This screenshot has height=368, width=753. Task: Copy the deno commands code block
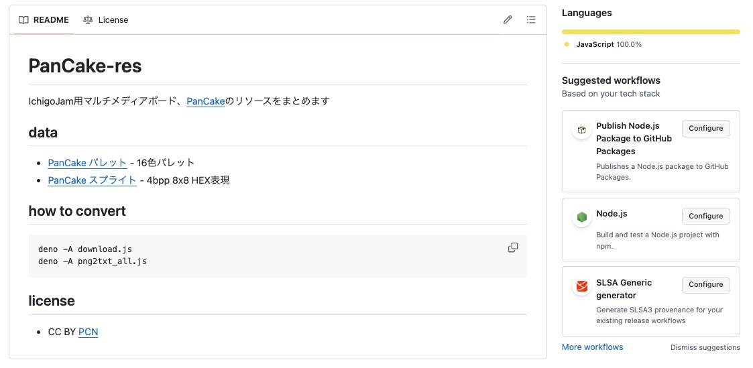tap(513, 248)
